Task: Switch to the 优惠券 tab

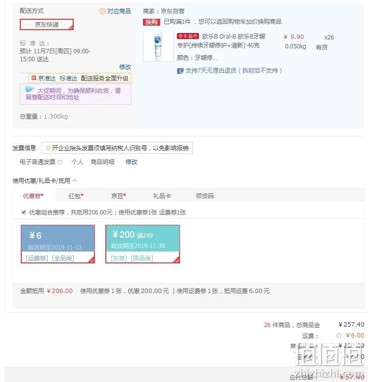Action: tap(33, 196)
